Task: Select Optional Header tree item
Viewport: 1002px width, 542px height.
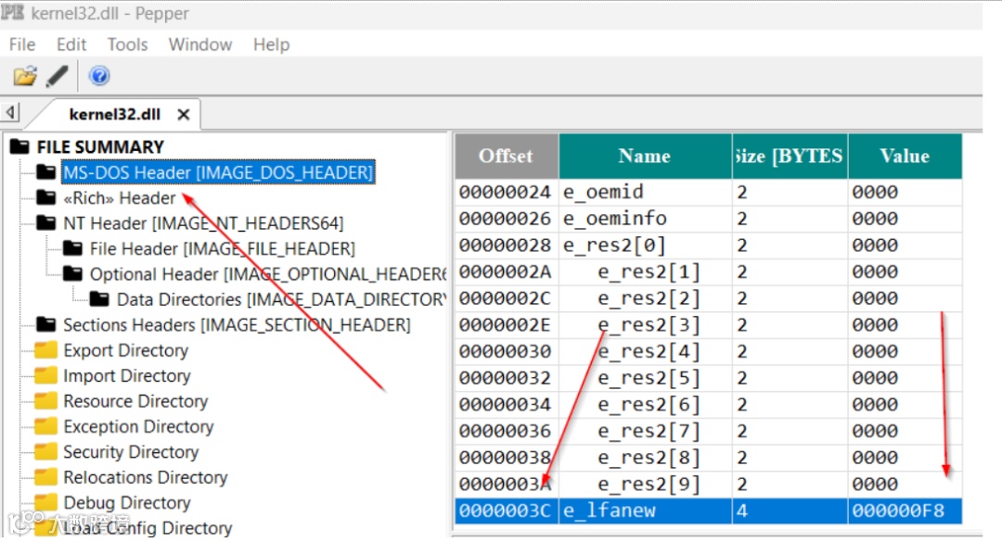Action: pos(268,274)
